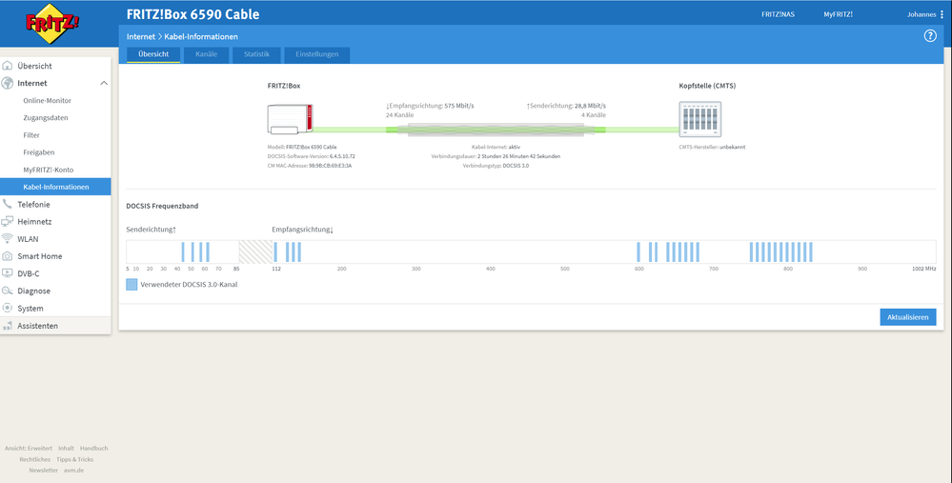Click the WLAN wifi icon
The image size is (952, 483).
[8, 239]
